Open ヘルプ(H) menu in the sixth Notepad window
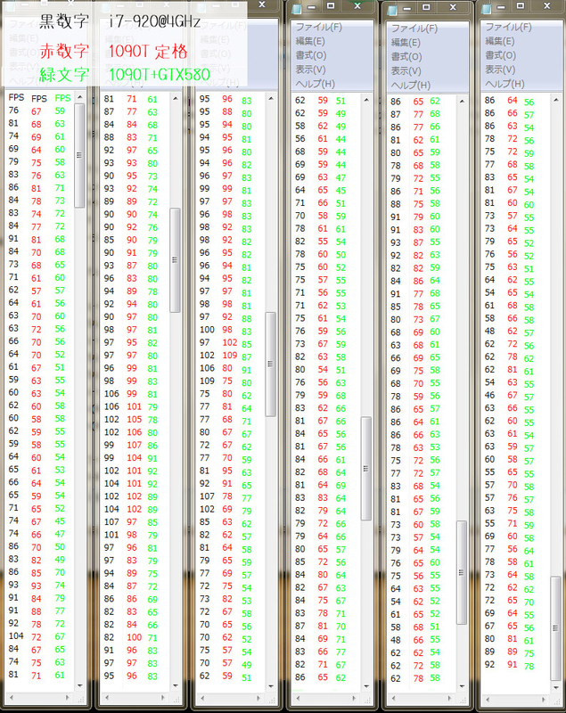Screen dimensions: 566x713 [x=504, y=84]
